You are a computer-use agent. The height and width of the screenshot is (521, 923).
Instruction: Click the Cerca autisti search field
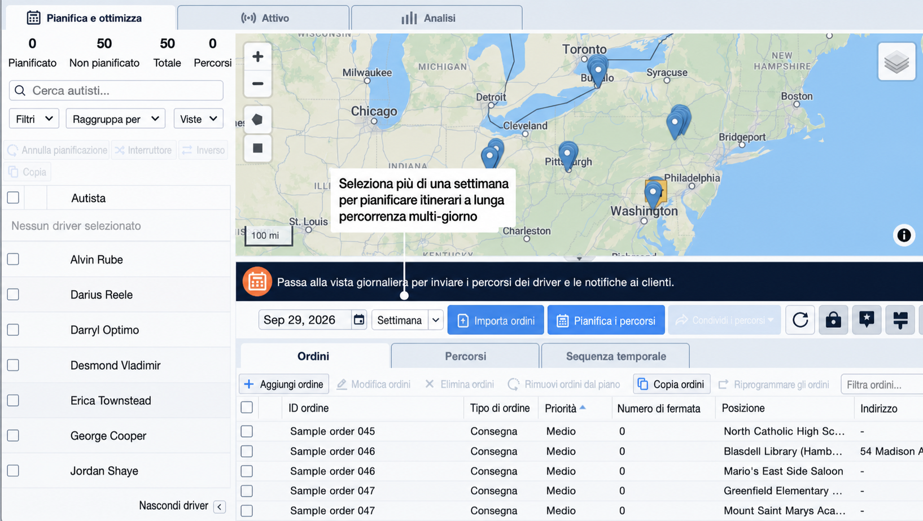point(116,90)
